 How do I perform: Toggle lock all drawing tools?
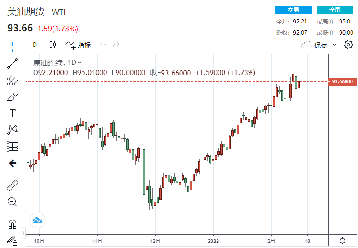coord(12,240)
